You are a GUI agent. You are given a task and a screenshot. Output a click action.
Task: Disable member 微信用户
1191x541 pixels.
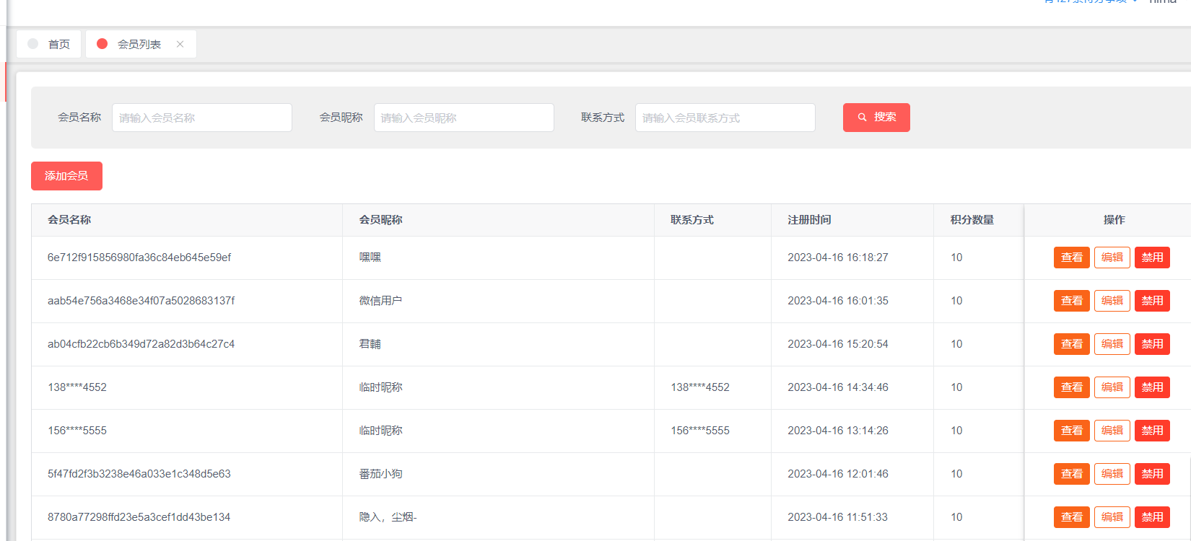(1153, 301)
